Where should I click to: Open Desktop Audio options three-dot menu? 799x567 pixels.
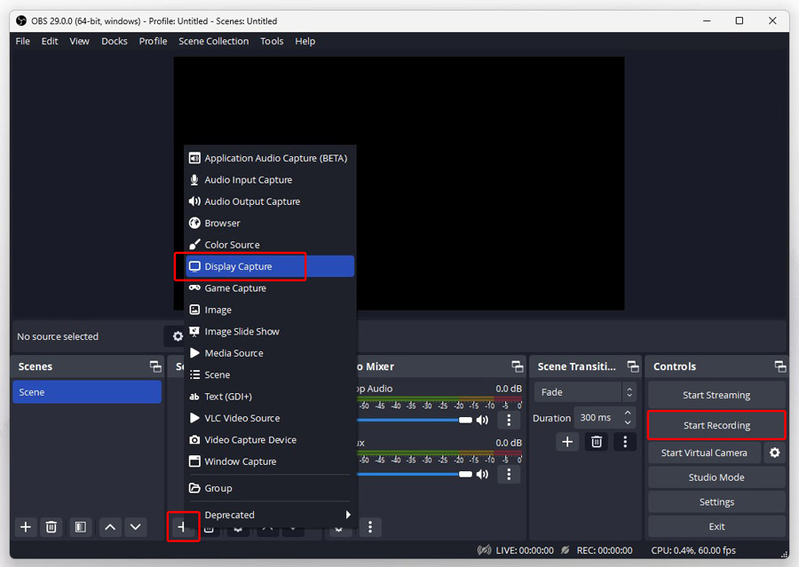point(509,420)
